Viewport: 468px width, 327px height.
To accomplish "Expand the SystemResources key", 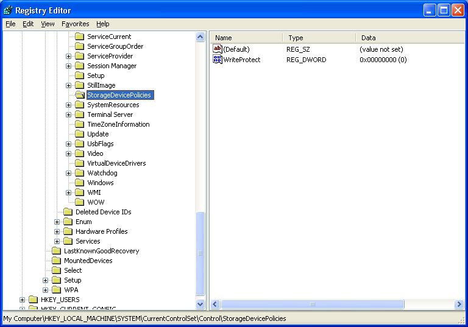I will pyautogui.click(x=69, y=105).
